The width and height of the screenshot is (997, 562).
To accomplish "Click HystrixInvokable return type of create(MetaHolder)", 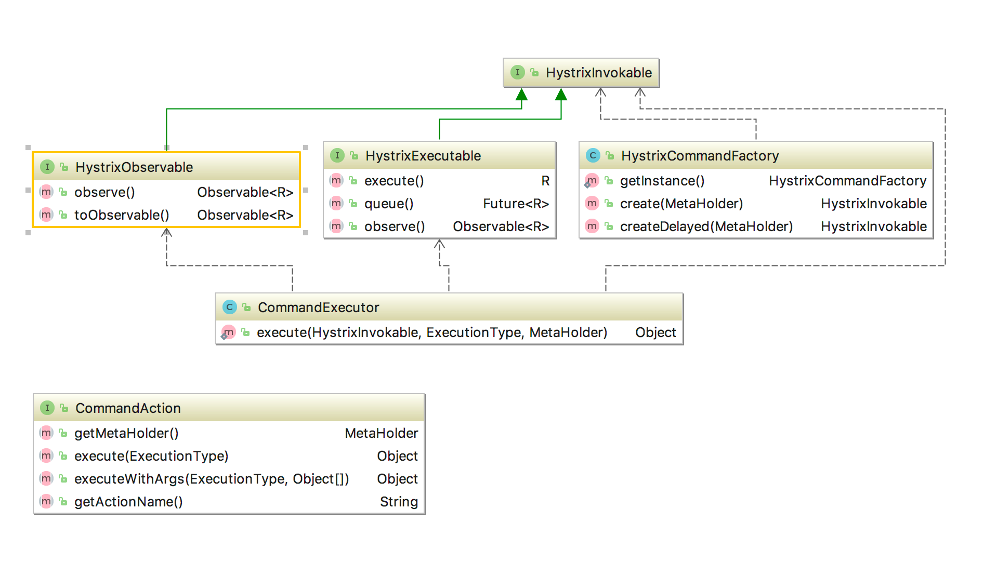I will [x=874, y=204].
